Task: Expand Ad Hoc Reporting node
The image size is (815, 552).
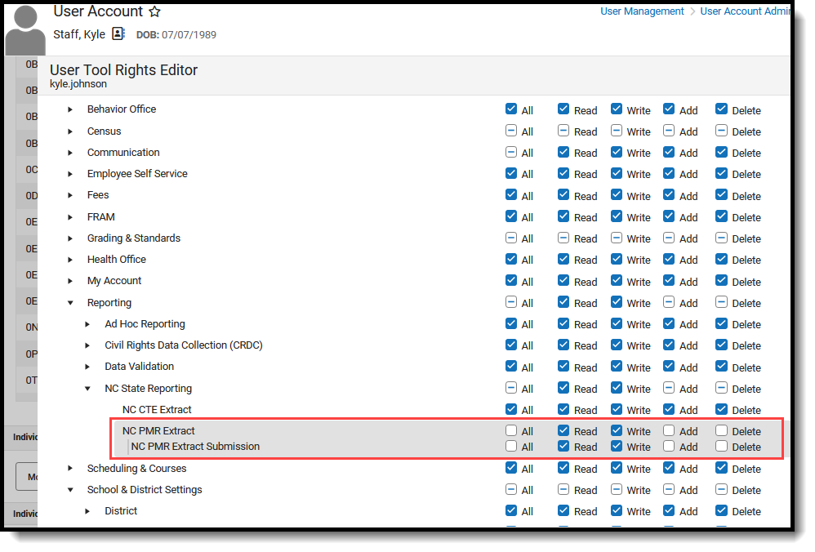Action: [x=87, y=324]
